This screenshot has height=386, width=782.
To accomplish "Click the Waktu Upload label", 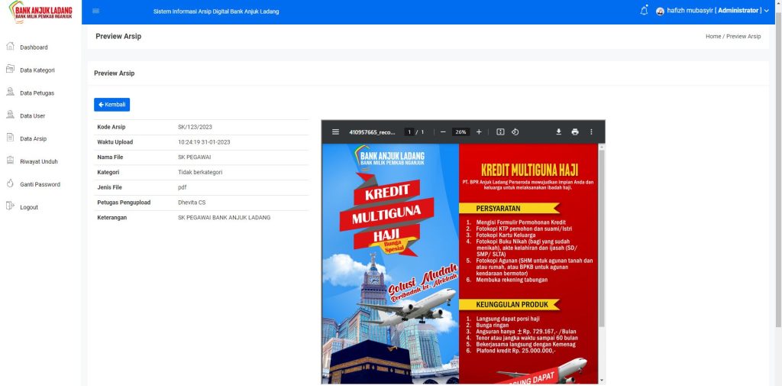I will click(x=115, y=142).
